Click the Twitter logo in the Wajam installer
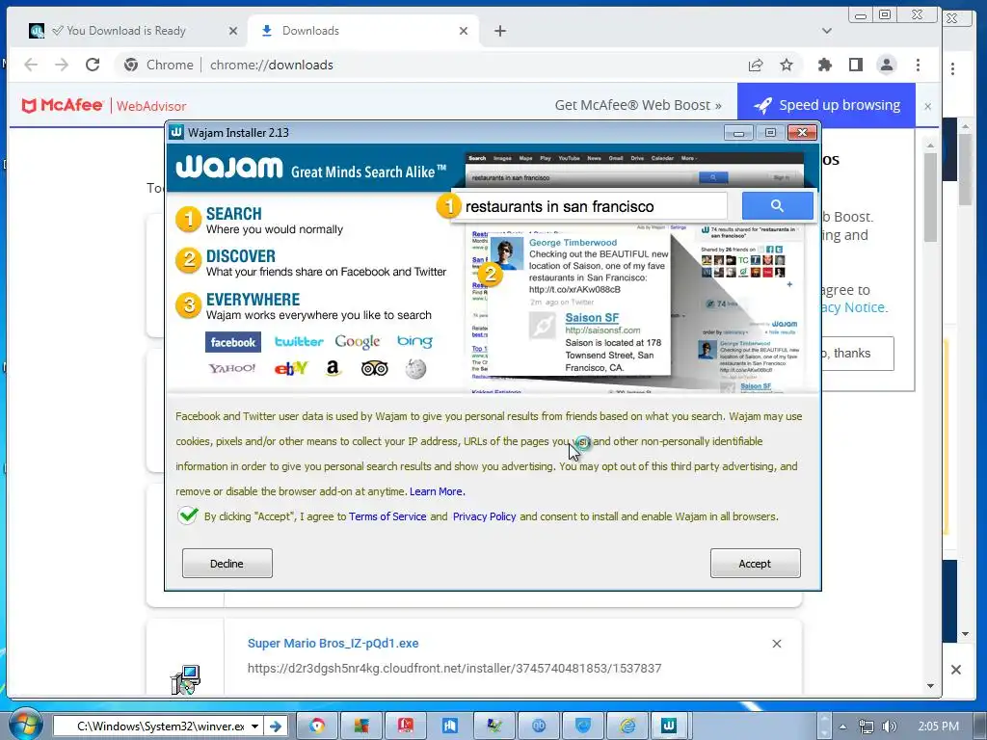 [x=299, y=342]
